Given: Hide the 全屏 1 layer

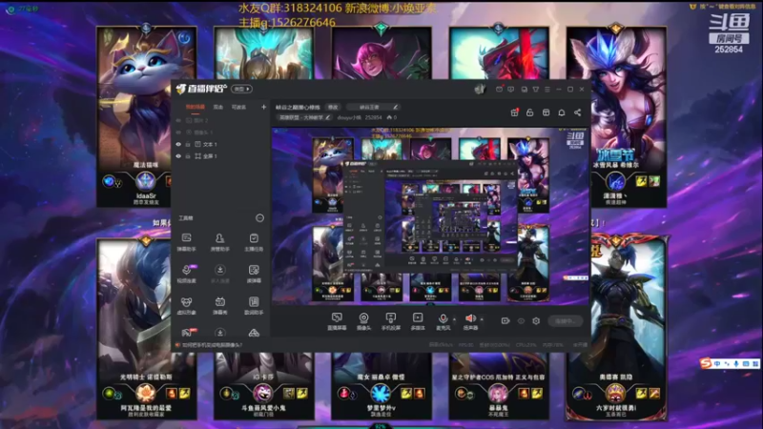Looking at the screenshot, I should [178, 156].
